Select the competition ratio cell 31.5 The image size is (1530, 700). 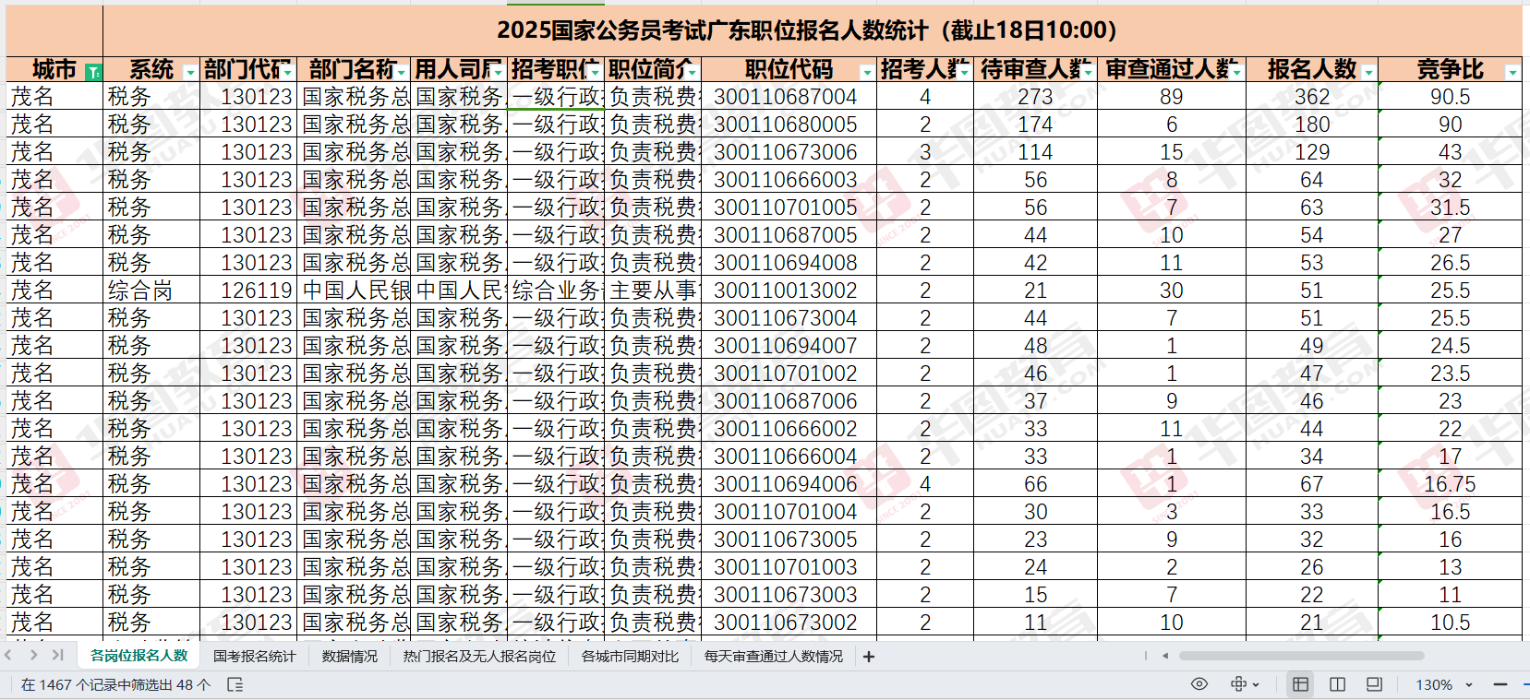(x=1450, y=208)
